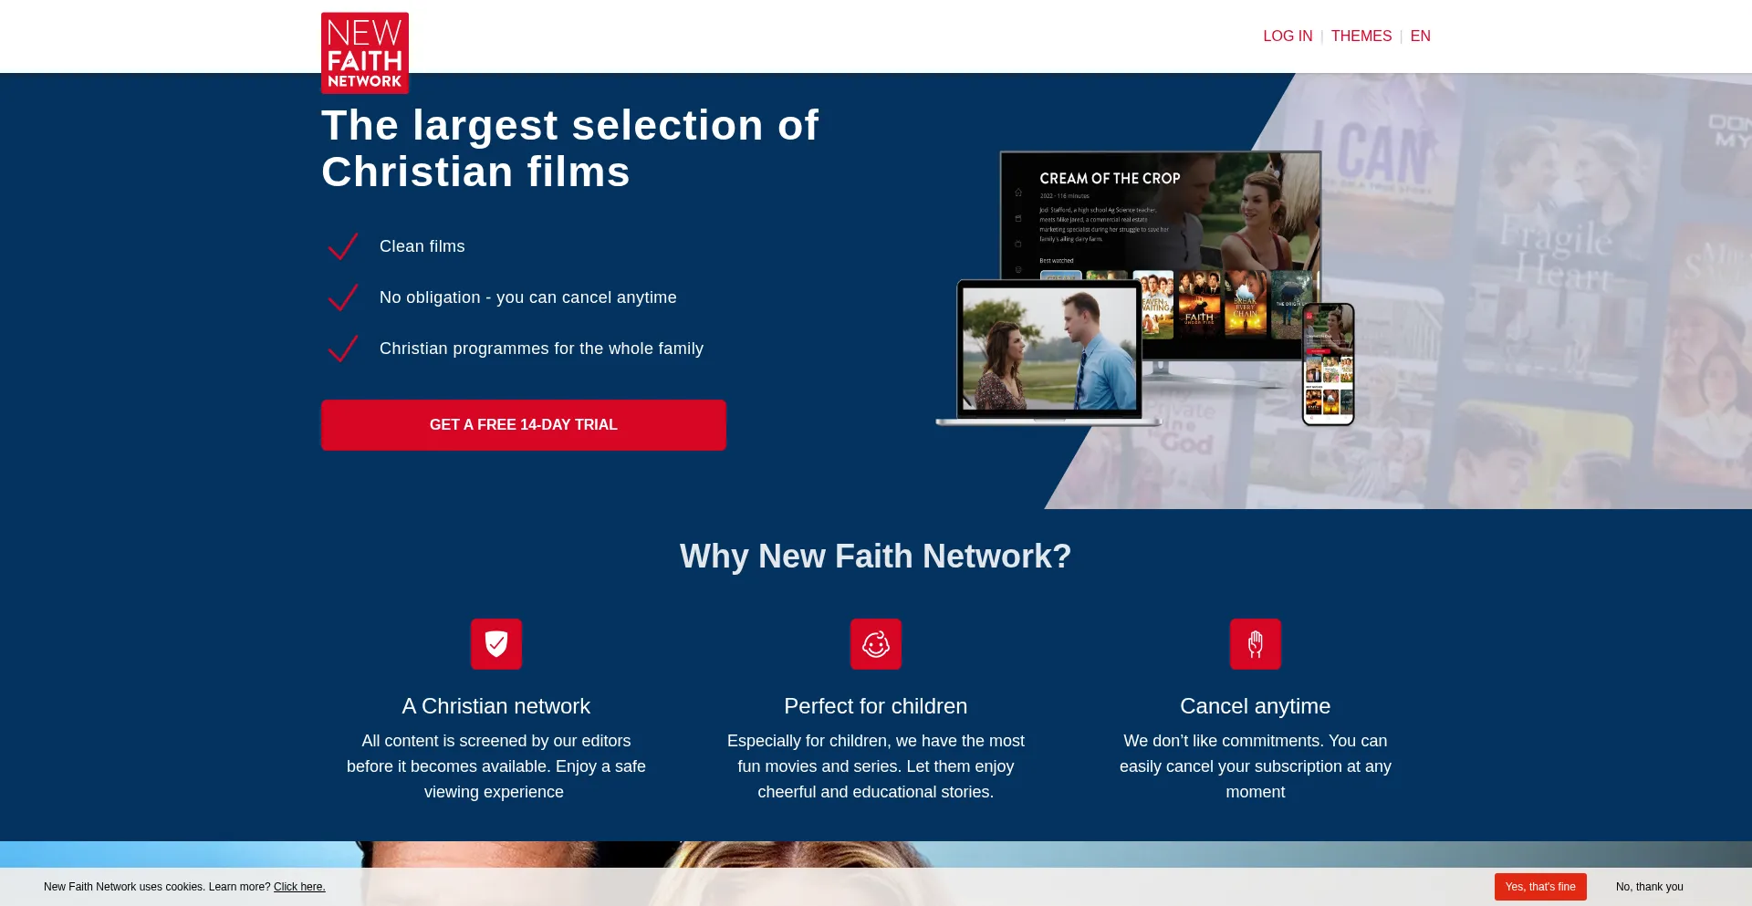Click the checkmark beside Clean films
This screenshot has height=906, width=1752.
[x=343, y=246]
